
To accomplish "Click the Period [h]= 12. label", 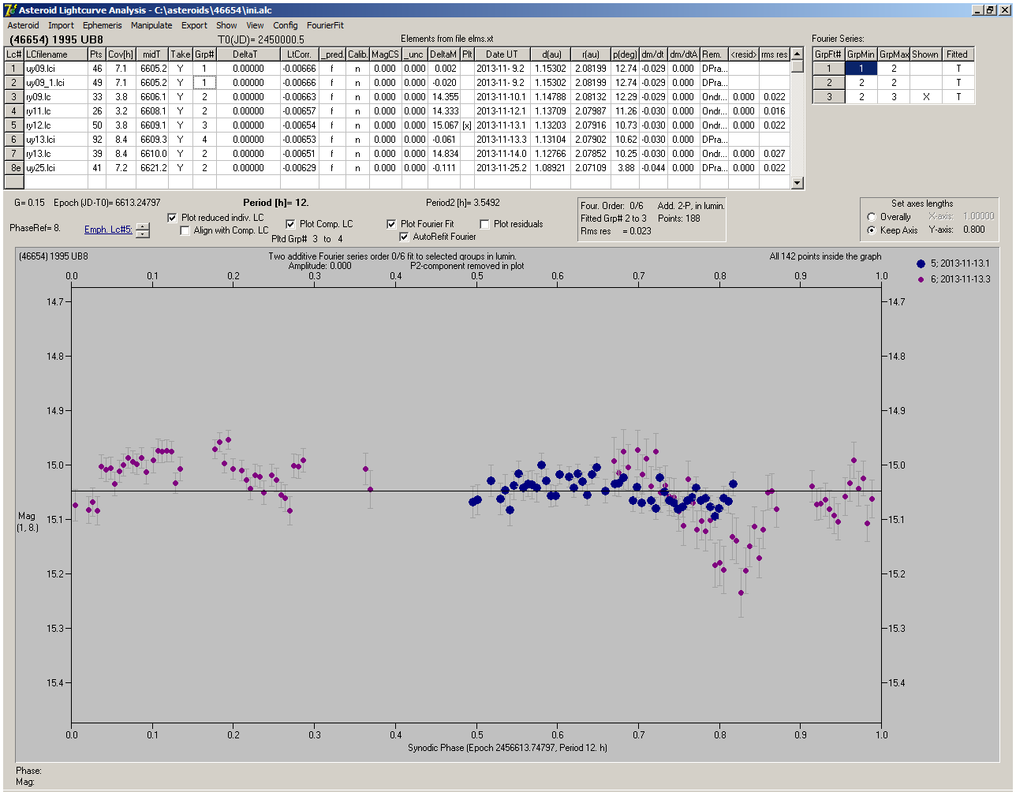I will (276, 203).
